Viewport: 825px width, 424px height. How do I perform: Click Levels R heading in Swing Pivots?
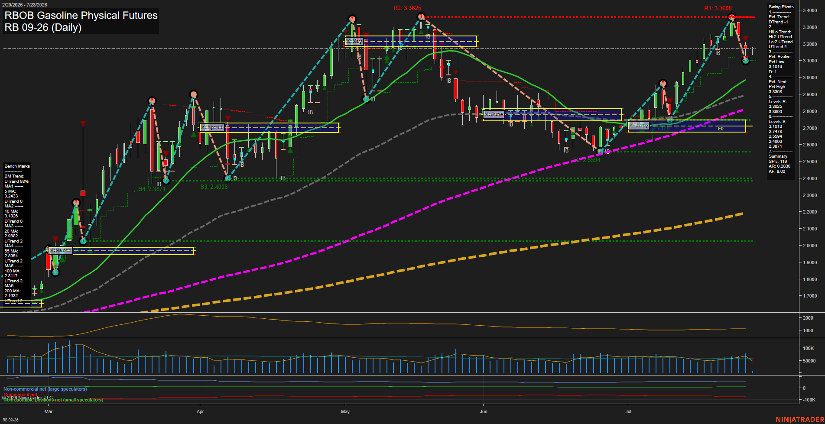click(778, 102)
